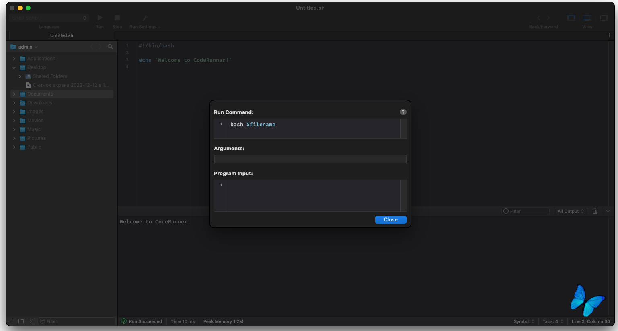
Task: Open Run Settings wrench icon
Action: pyautogui.click(x=145, y=18)
